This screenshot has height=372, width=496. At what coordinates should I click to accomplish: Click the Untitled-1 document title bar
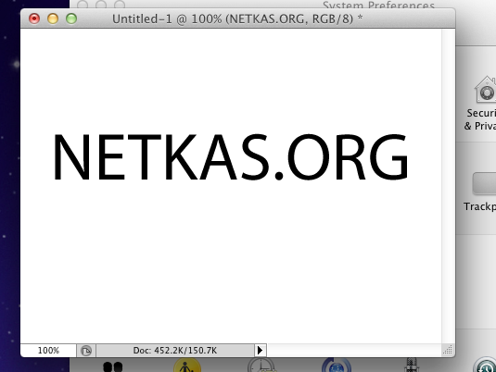[237, 19]
